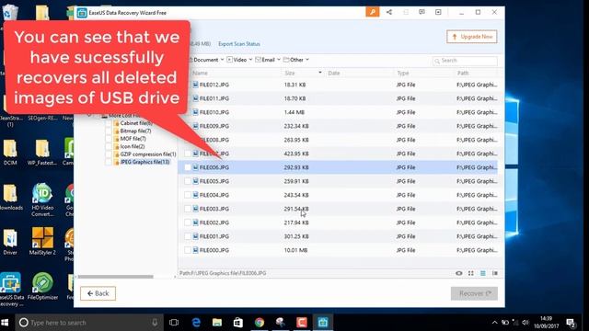Image resolution: width=589 pixels, height=331 pixels.
Task: Sort by the Path column header
Action: click(x=463, y=73)
